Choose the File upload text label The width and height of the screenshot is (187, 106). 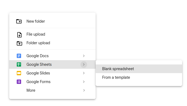tap(36, 34)
